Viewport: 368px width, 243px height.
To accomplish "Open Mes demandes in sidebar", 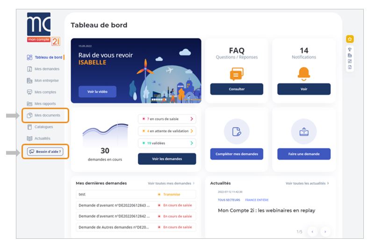I will point(47,69).
